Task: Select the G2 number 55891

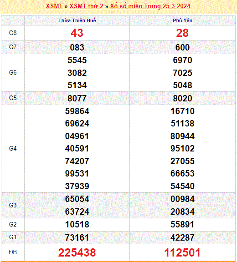Action: pyautogui.click(x=182, y=224)
